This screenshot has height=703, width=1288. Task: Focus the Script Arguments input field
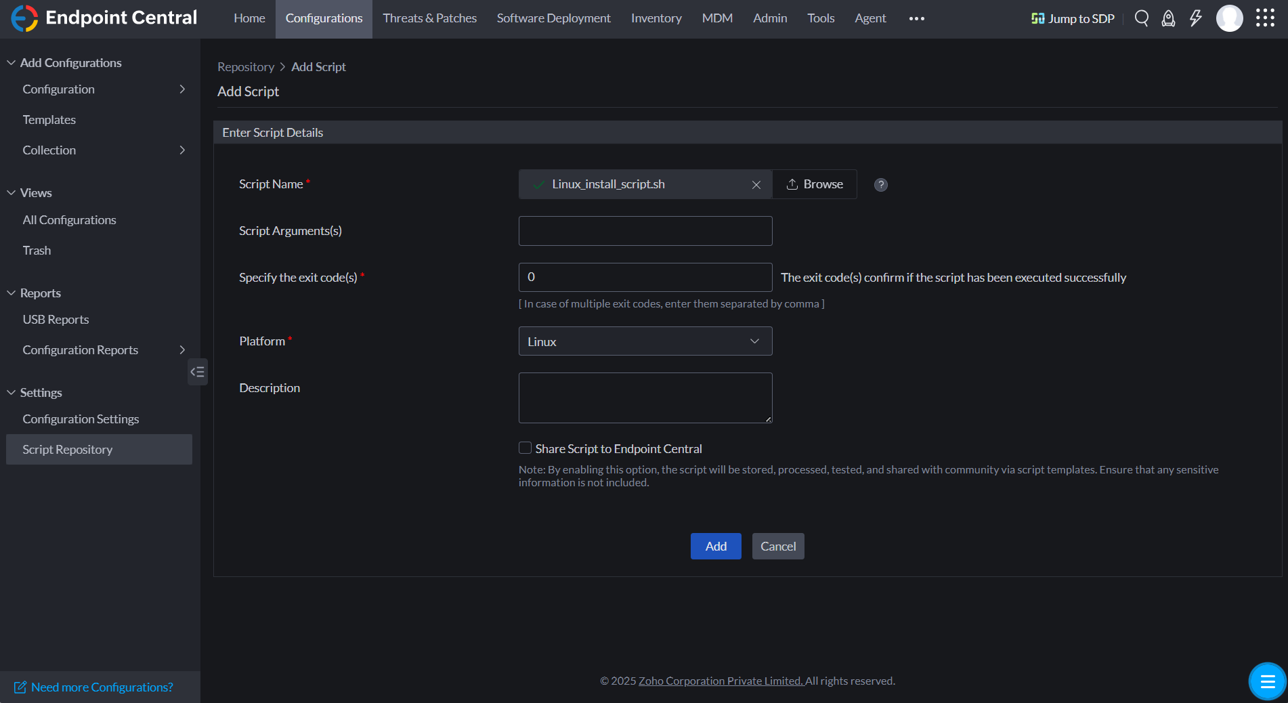coord(645,231)
